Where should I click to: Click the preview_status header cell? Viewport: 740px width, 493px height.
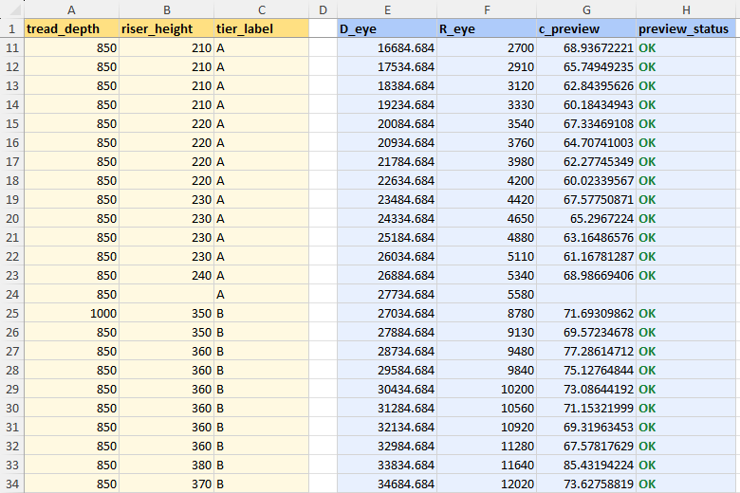click(686, 28)
